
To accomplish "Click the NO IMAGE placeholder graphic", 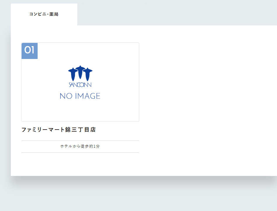I will tap(80, 96).
